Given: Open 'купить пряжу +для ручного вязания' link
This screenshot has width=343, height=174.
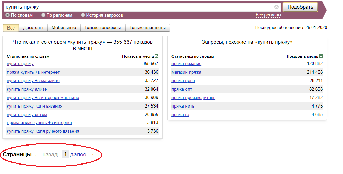Looking at the screenshot, I should point(43,131).
